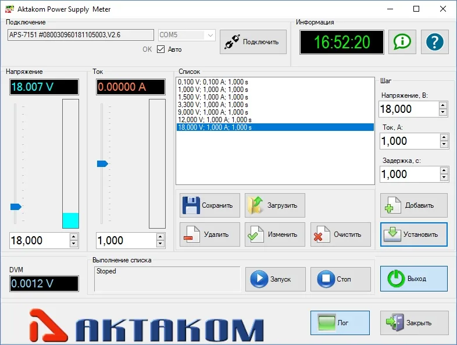Click the empty current level bar

point(157,163)
